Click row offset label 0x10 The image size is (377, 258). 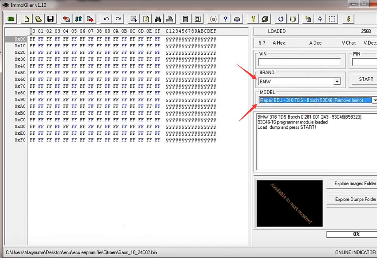tap(20, 46)
